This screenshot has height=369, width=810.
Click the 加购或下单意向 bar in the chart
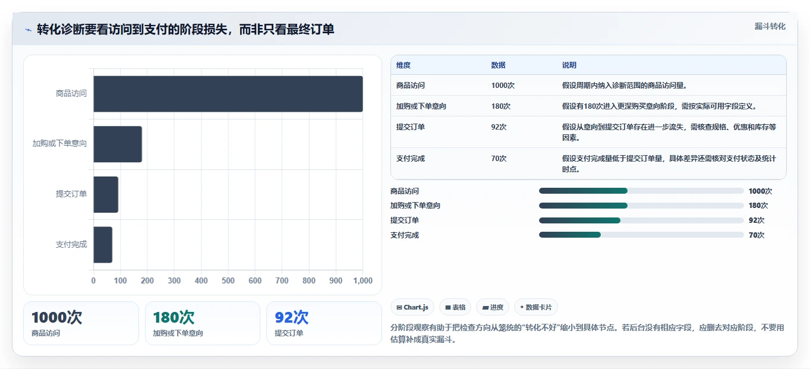point(118,144)
